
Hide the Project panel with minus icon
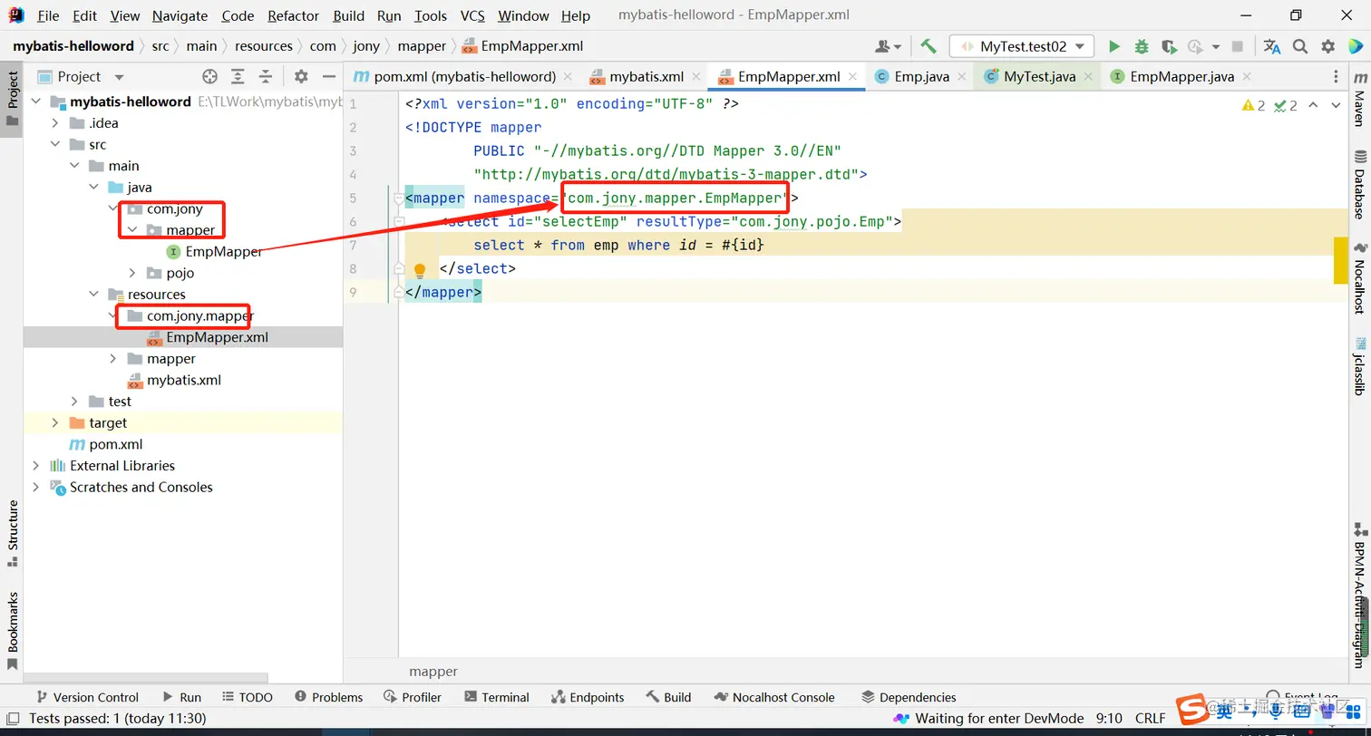[329, 77]
